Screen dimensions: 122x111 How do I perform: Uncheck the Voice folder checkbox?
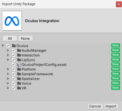[x=13, y=83]
